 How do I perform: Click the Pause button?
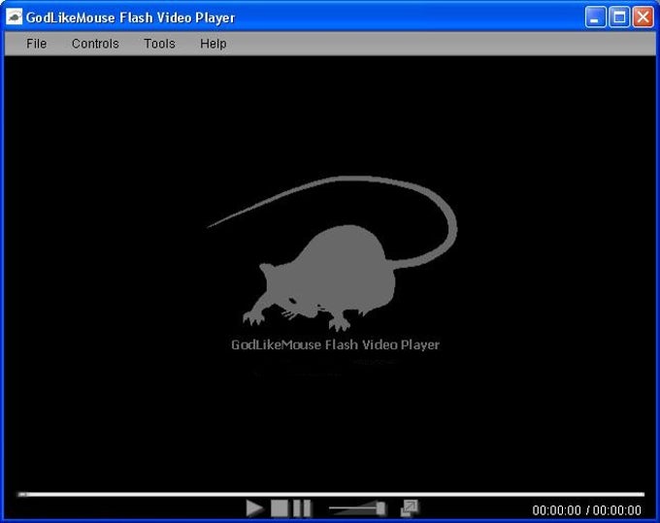click(302, 507)
